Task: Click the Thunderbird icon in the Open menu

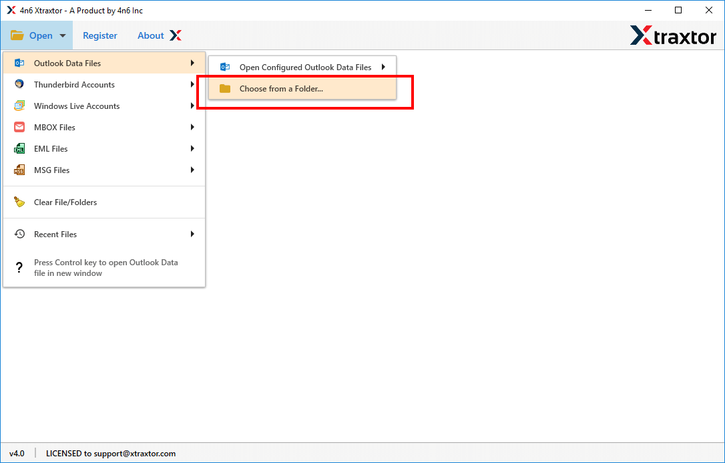Action: tap(19, 84)
